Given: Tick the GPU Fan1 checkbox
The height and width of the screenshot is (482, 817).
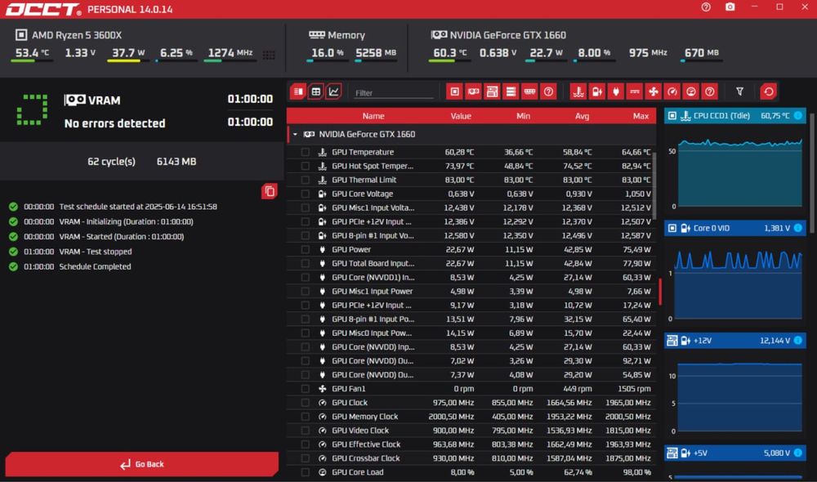Looking at the screenshot, I should pyautogui.click(x=306, y=389).
